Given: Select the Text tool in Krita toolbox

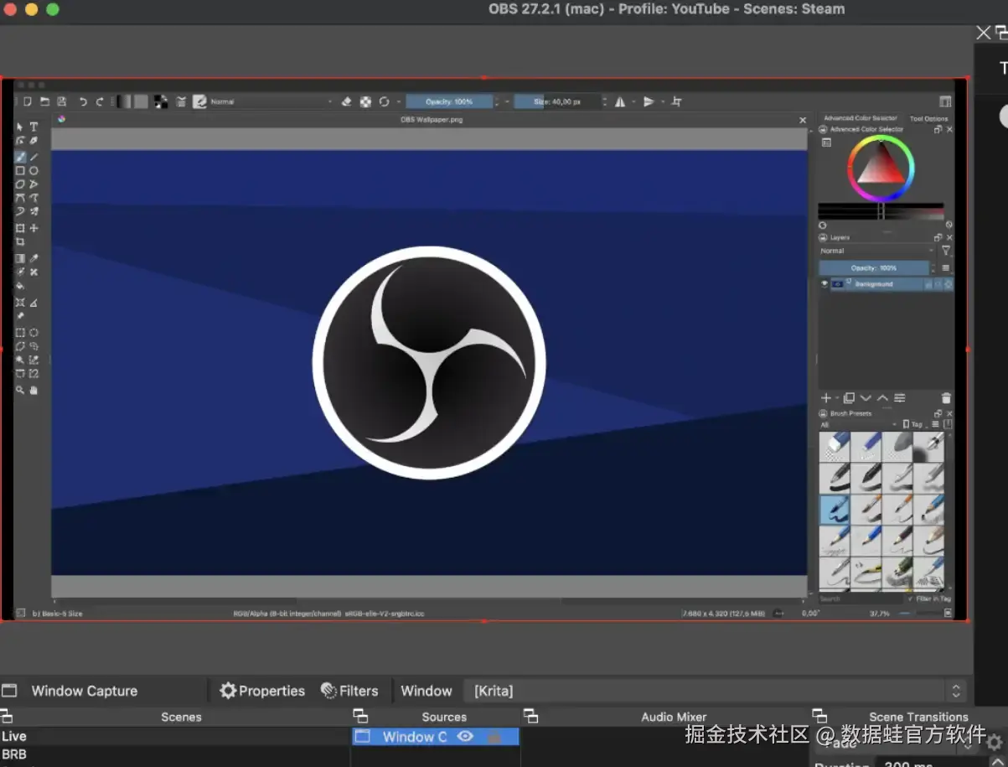Looking at the screenshot, I should [x=34, y=127].
